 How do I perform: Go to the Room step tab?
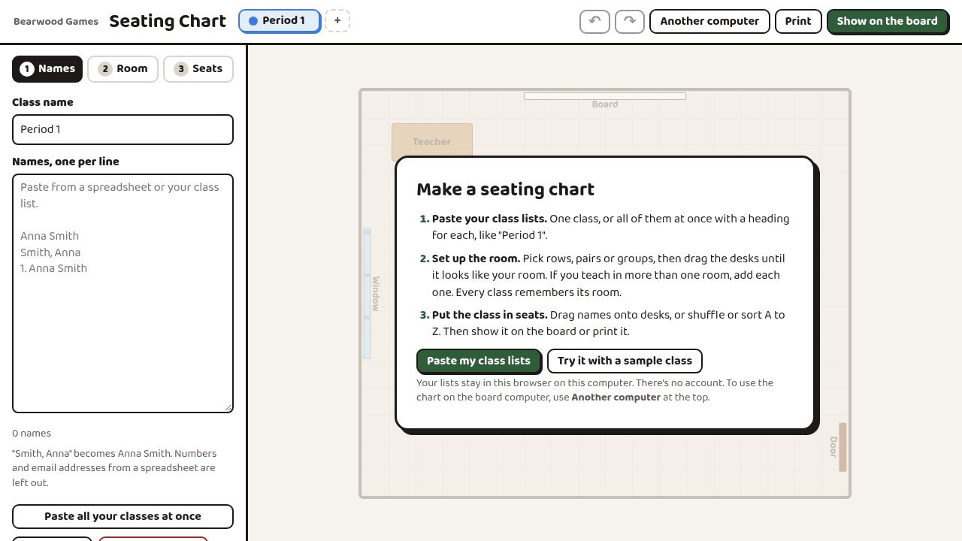point(123,69)
